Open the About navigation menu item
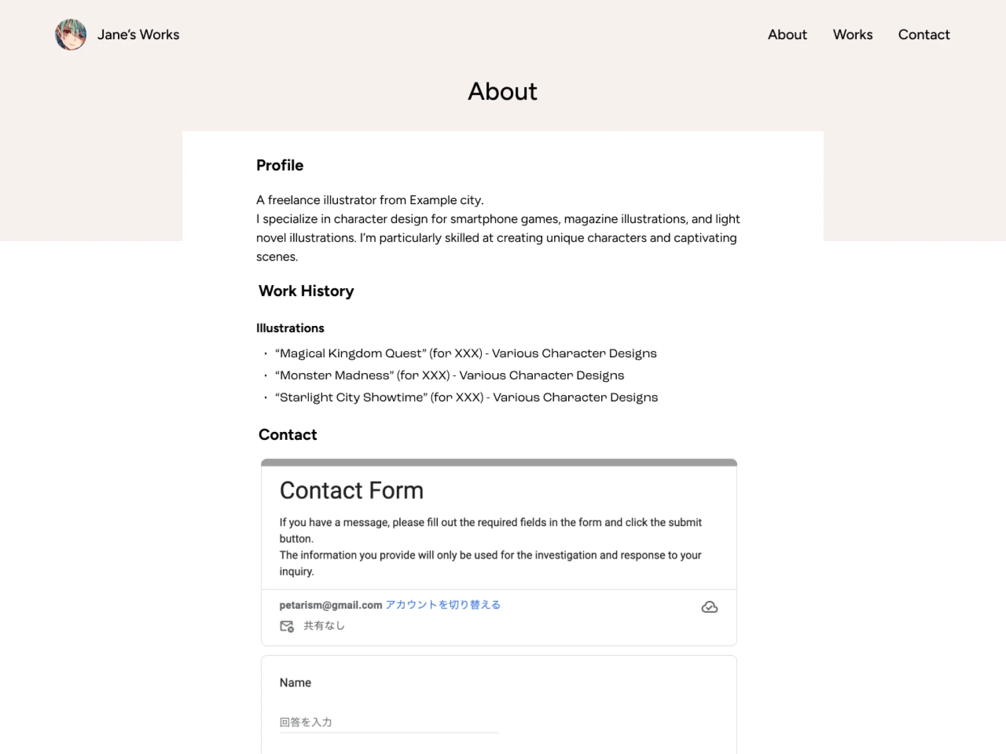Image resolution: width=1006 pixels, height=754 pixels. pos(787,34)
